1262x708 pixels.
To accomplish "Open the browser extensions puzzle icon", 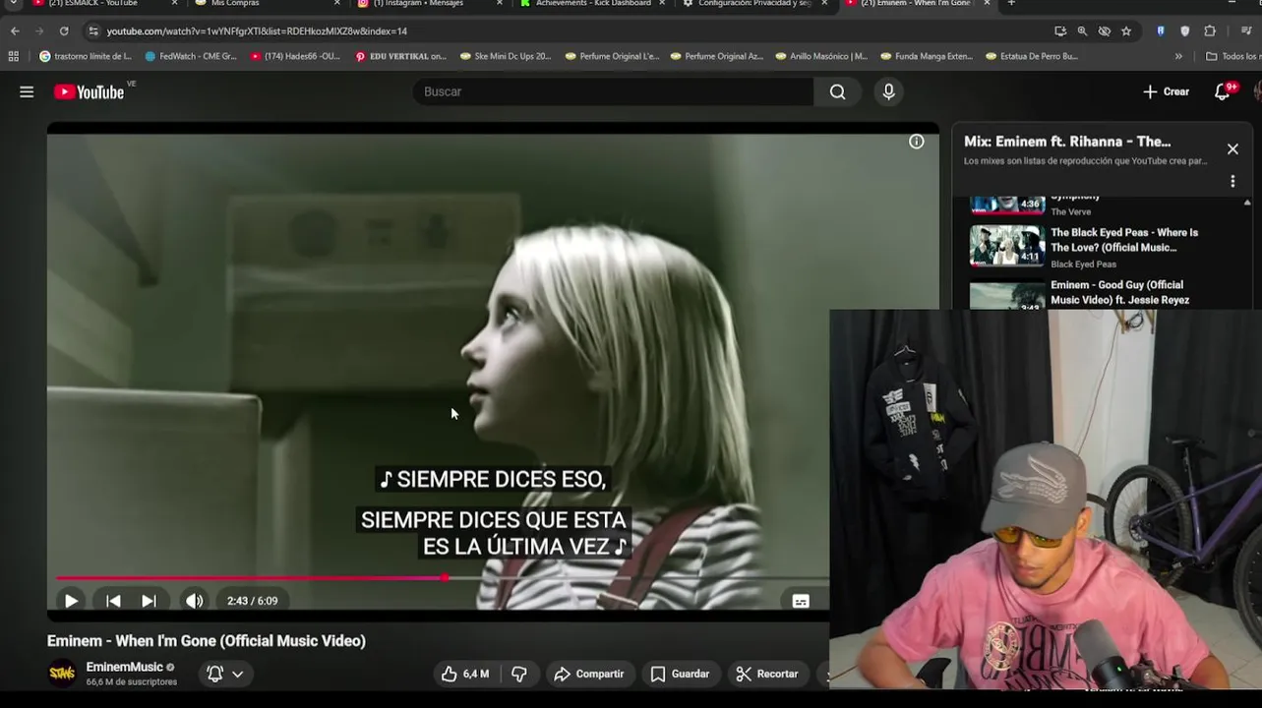I will click(x=1210, y=30).
